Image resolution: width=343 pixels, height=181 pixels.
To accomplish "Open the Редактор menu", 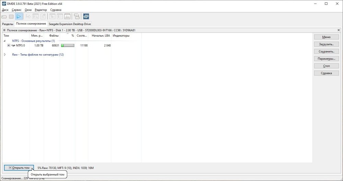I will [x=41, y=10].
